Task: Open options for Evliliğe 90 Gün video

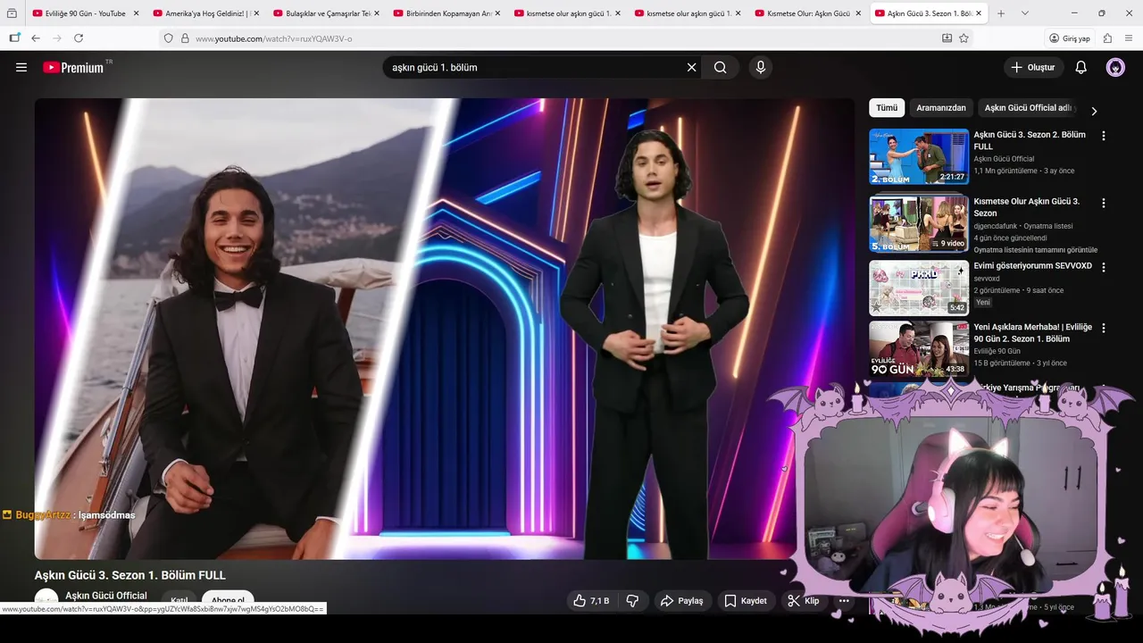Action: pyautogui.click(x=1104, y=328)
